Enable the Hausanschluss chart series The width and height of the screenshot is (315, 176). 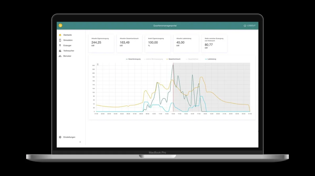(x=192, y=59)
